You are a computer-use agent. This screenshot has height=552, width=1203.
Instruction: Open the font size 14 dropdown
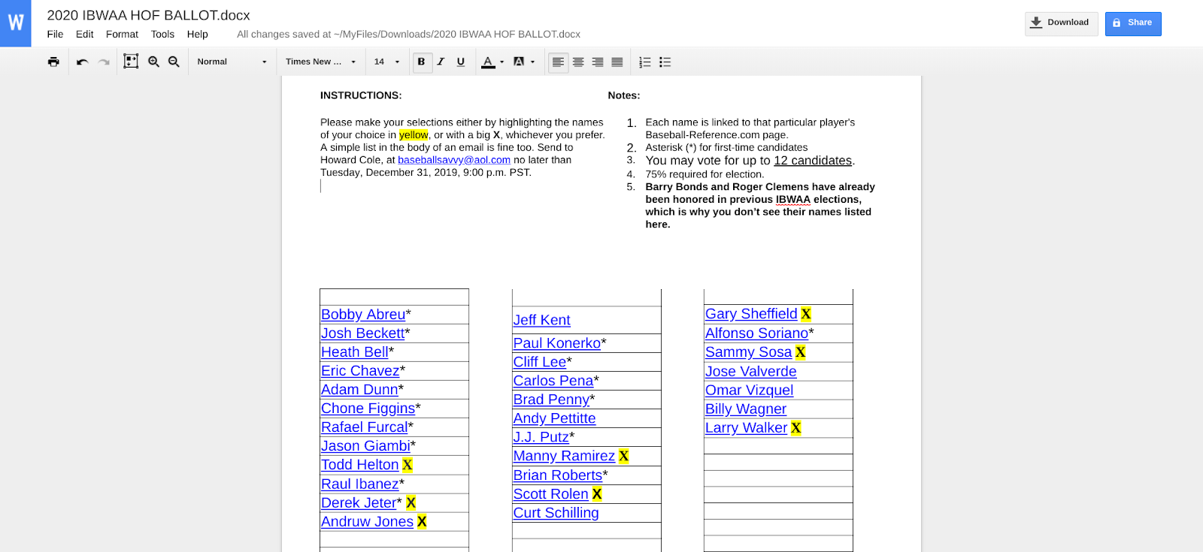[x=386, y=62]
